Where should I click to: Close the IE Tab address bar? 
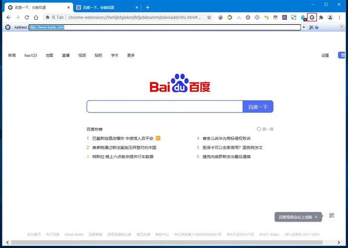point(342,27)
